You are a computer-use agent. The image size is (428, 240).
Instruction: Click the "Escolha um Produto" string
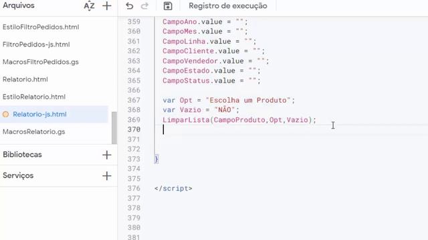point(248,100)
